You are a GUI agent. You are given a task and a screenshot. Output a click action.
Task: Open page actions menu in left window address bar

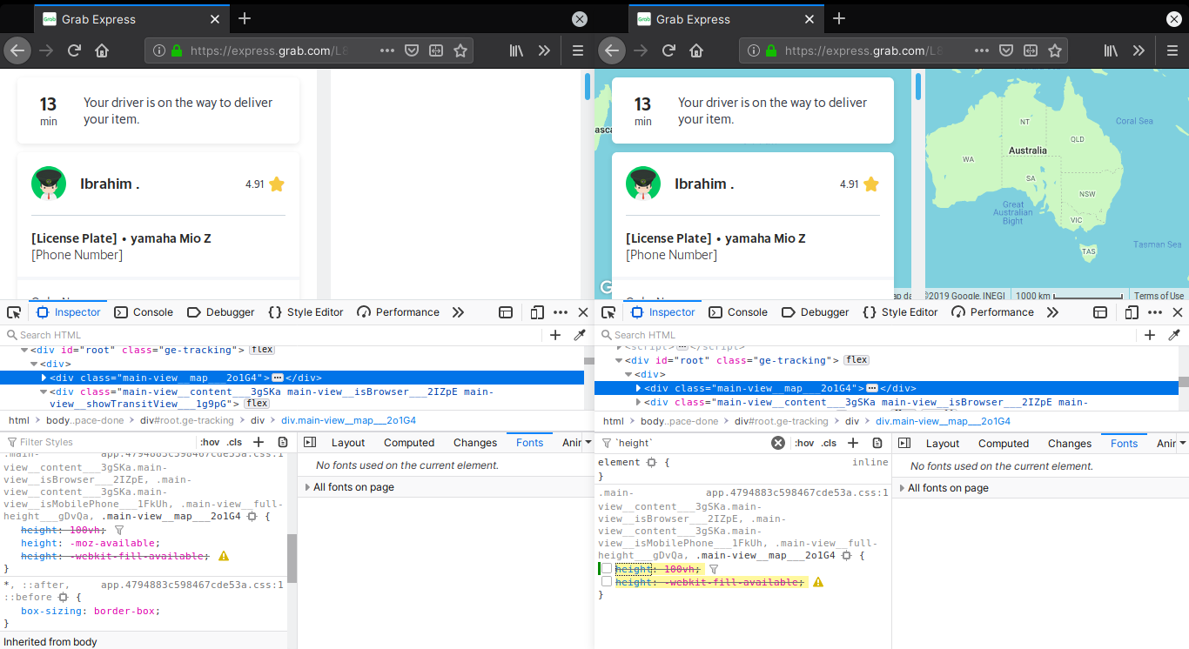point(387,50)
